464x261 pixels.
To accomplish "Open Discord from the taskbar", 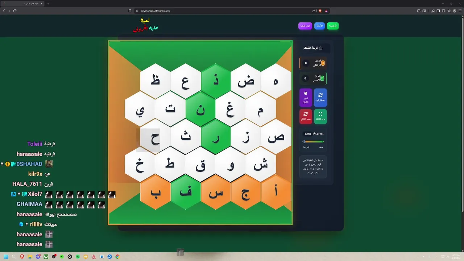I will pos(38,257).
